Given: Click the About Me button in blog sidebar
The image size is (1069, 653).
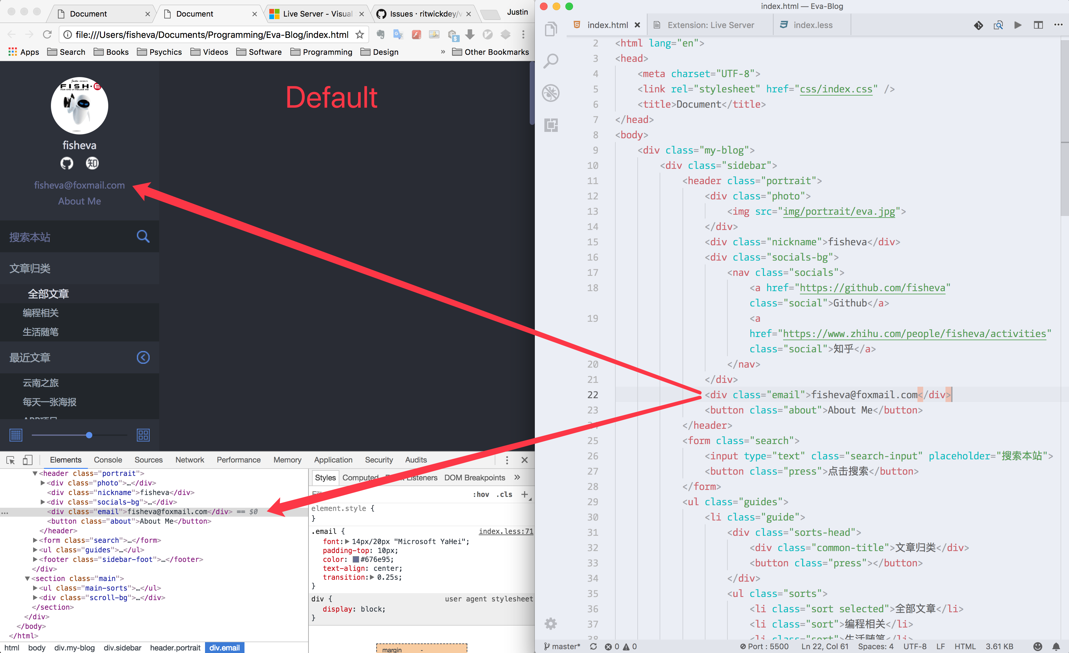Looking at the screenshot, I should 79,201.
